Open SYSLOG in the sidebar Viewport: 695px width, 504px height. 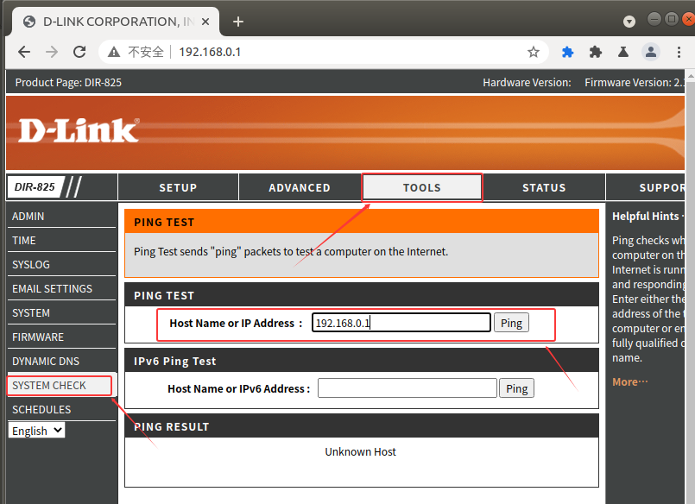tap(61, 264)
